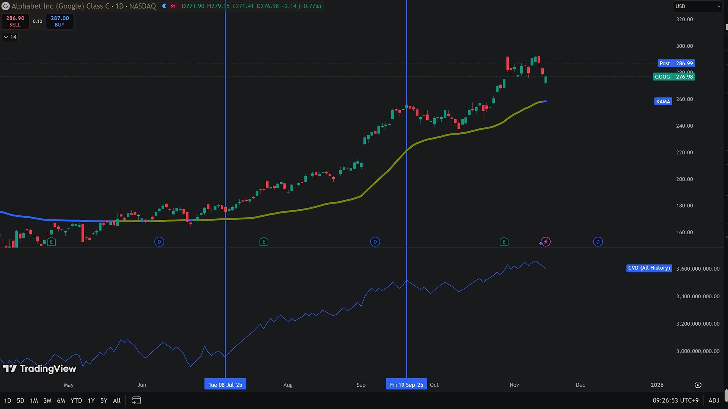Click the 300.00 price scale value
728x409 pixels.
684,46
